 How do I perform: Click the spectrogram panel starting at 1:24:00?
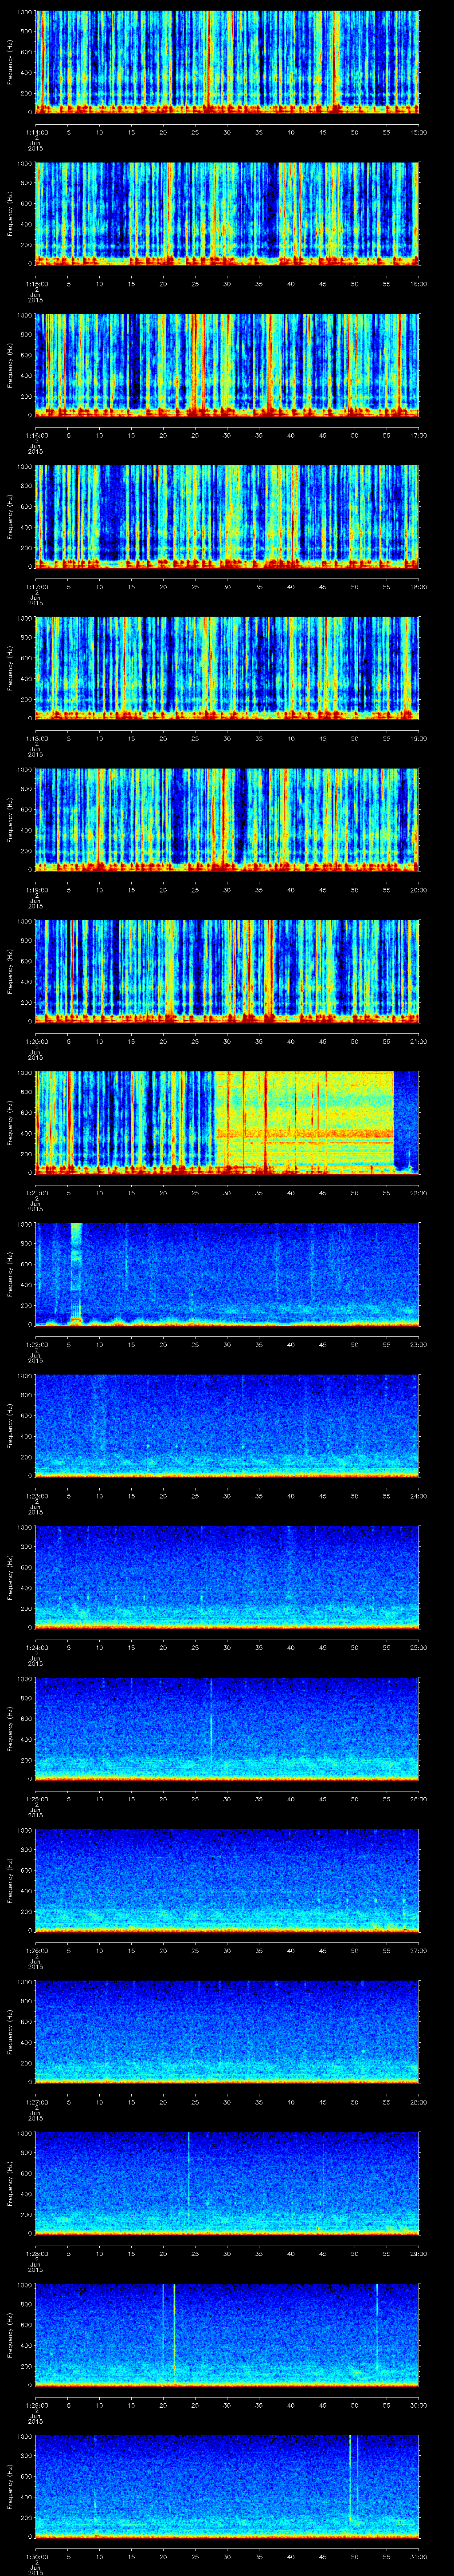point(227,1577)
